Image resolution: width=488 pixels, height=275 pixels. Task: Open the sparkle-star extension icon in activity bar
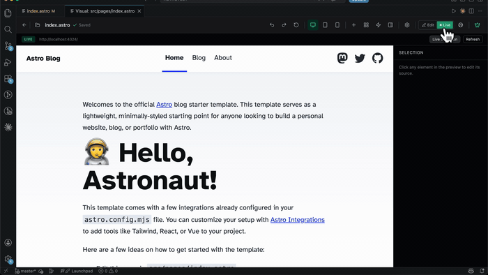point(8,127)
